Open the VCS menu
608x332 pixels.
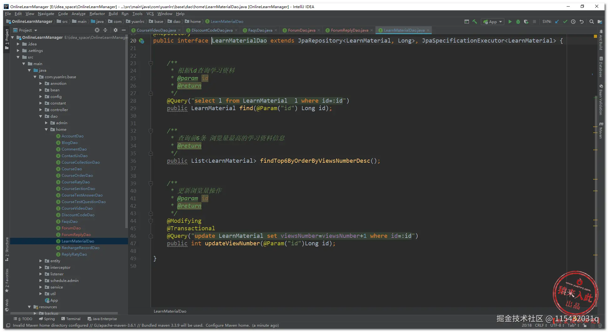150,14
